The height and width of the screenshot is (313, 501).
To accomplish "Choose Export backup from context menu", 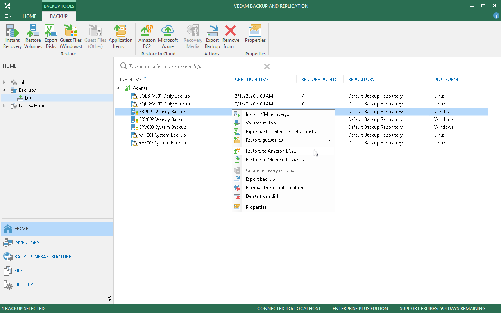I will tap(283, 179).
